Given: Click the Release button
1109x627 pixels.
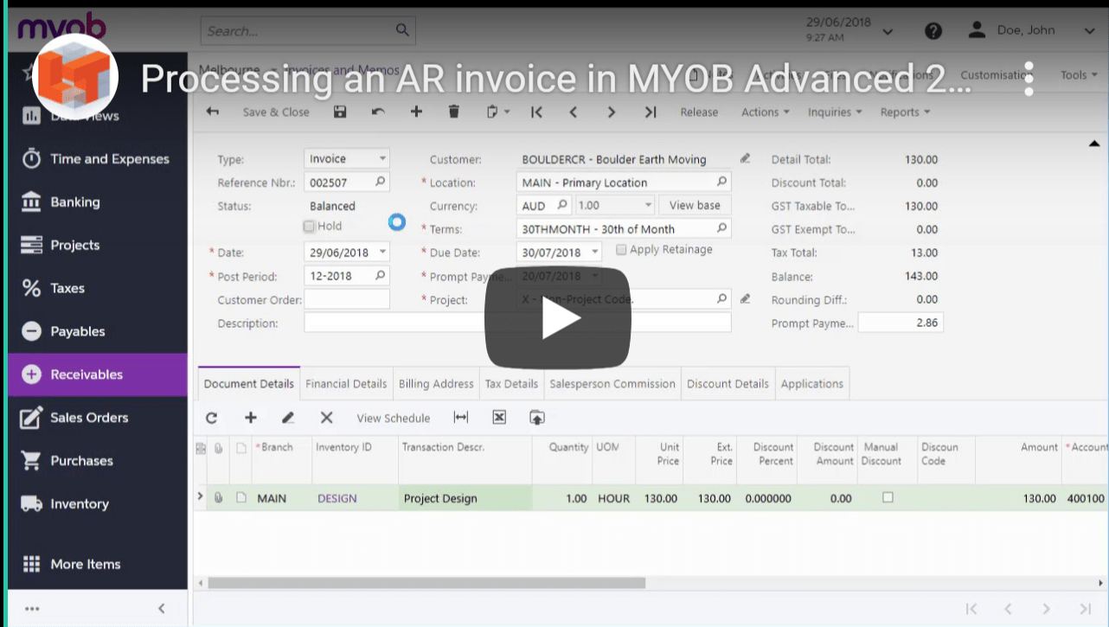Looking at the screenshot, I should 699,112.
